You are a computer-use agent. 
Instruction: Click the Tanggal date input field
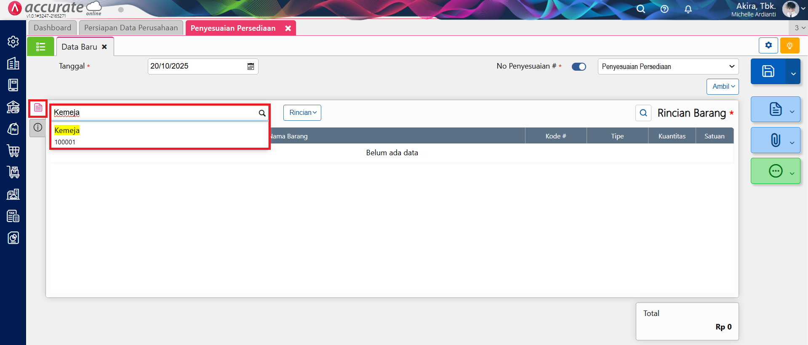pyautogui.click(x=197, y=66)
